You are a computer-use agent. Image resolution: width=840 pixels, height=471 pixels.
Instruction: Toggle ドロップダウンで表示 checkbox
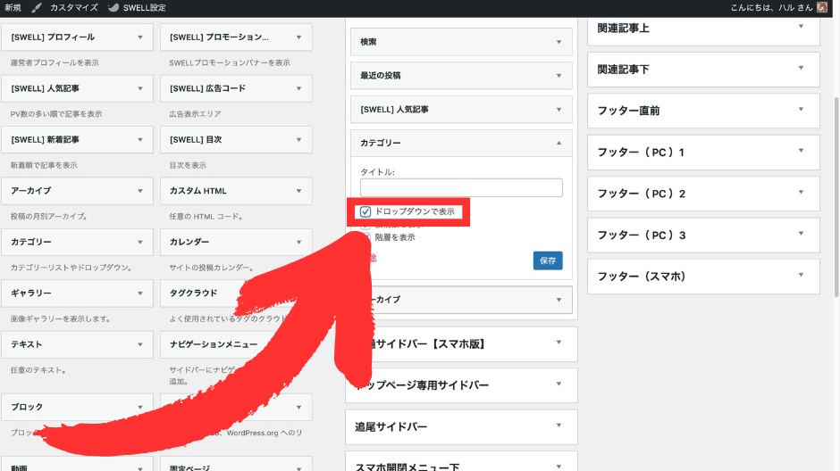coord(365,211)
